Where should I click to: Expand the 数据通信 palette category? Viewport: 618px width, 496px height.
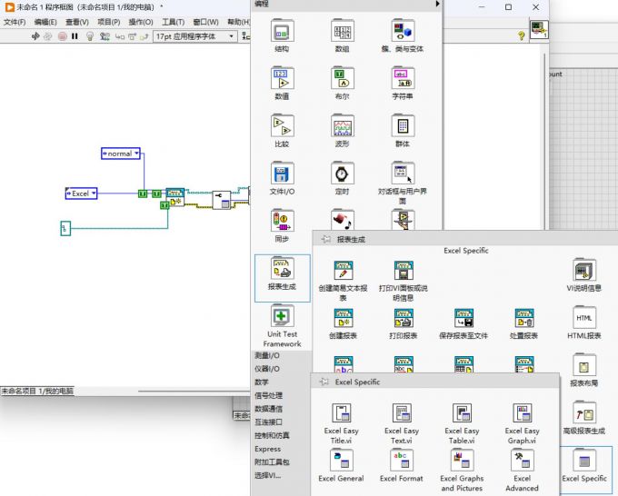[268, 409]
